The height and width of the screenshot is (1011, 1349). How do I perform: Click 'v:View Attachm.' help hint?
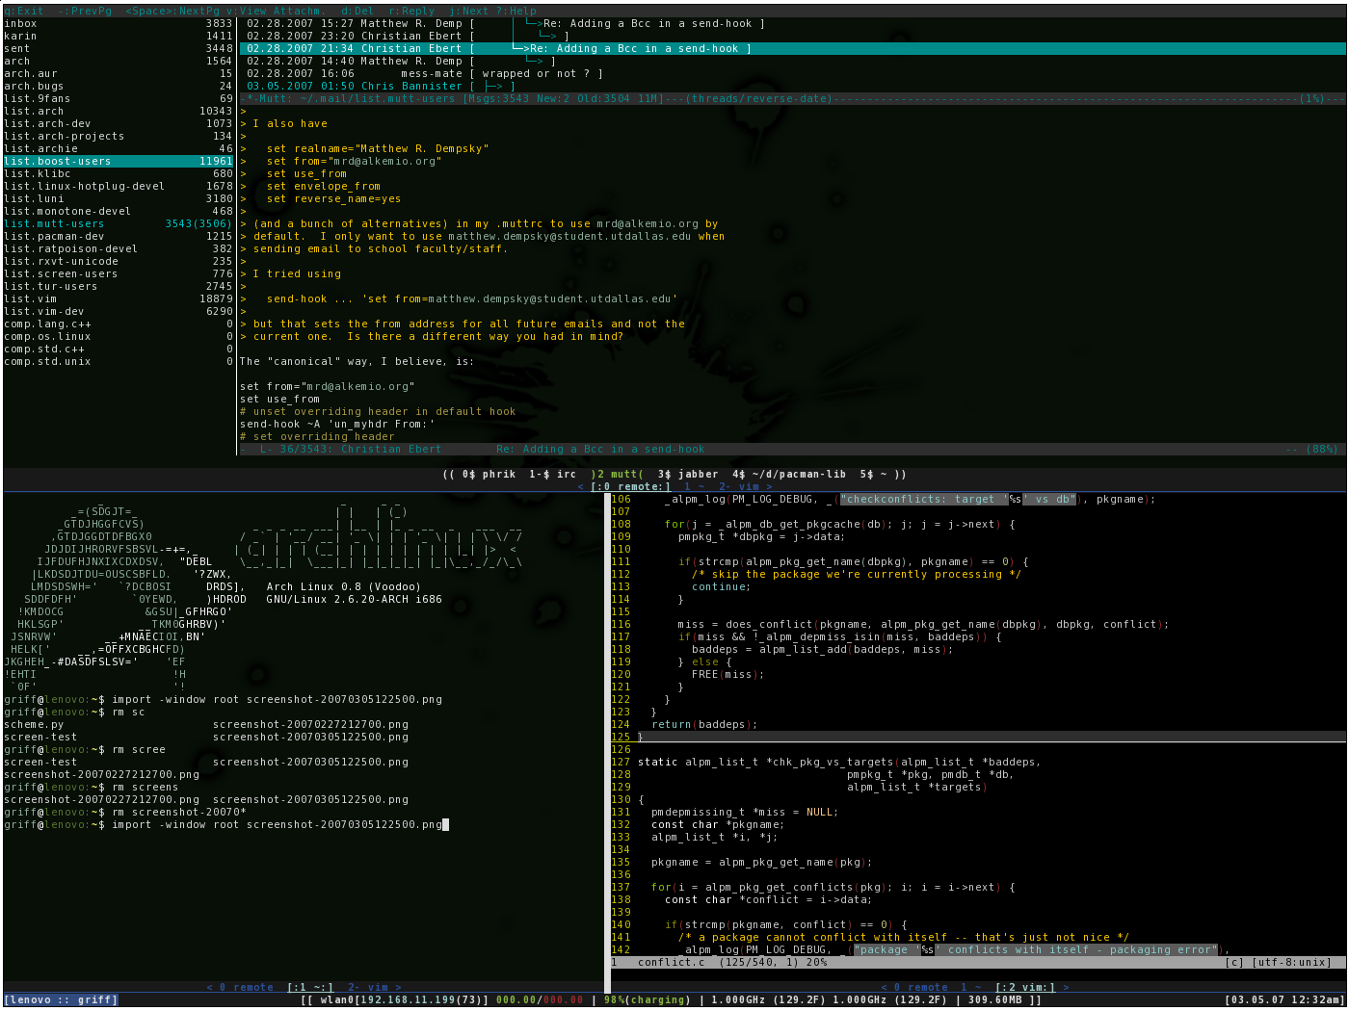[x=275, y=11]
